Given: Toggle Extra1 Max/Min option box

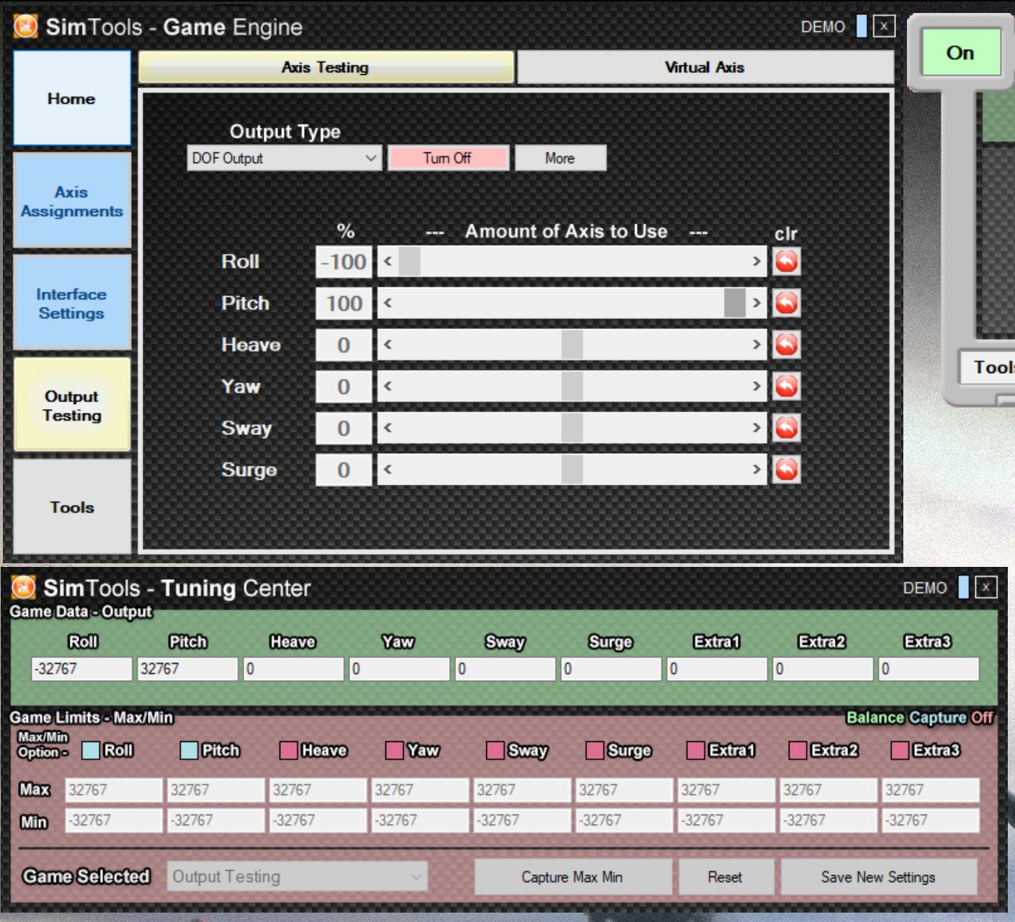Looking at the screenshot, I should click(x=696, y=751).
